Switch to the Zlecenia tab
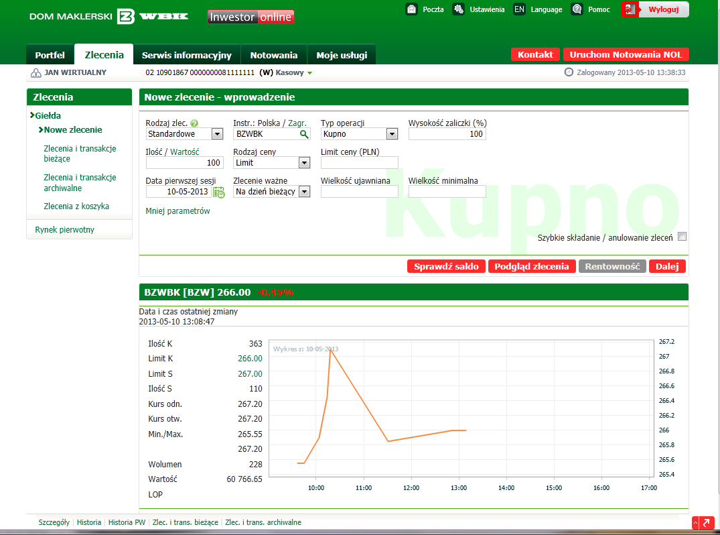Image resolution: width=720 pixels, height=535 pixels. pyautogui.click(x=104, y=55)
